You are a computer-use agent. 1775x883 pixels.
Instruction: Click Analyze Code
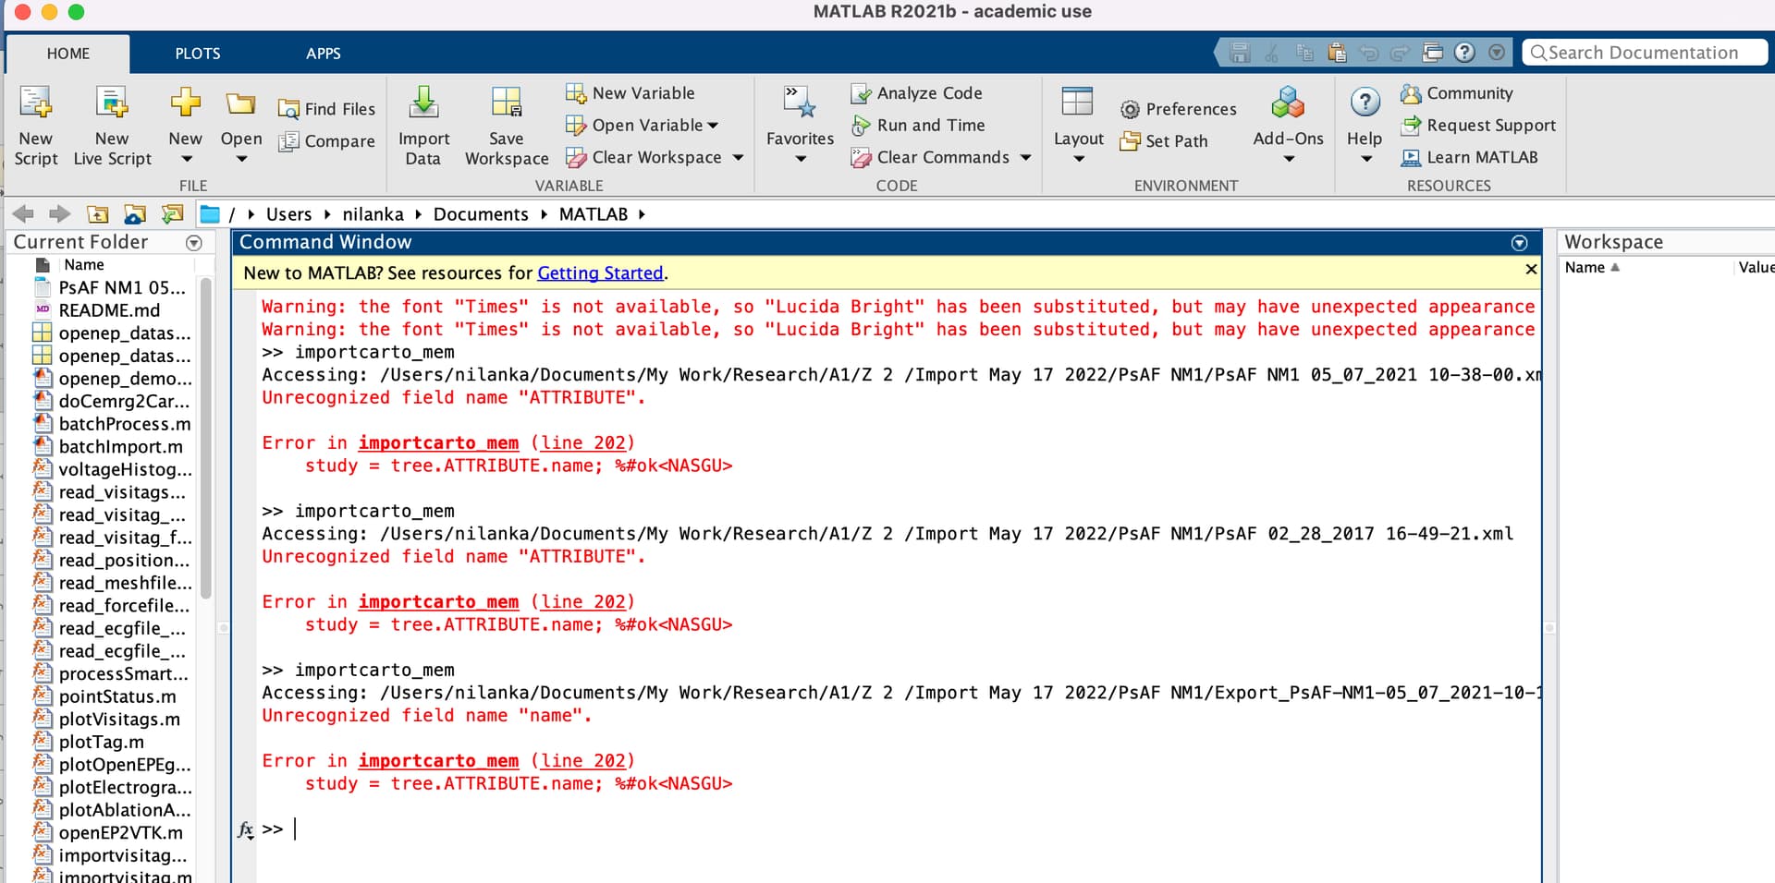tap(916, 93)
